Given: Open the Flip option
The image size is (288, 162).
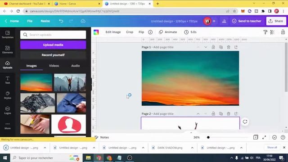Looking at the screenshot, I should [141, 32].
